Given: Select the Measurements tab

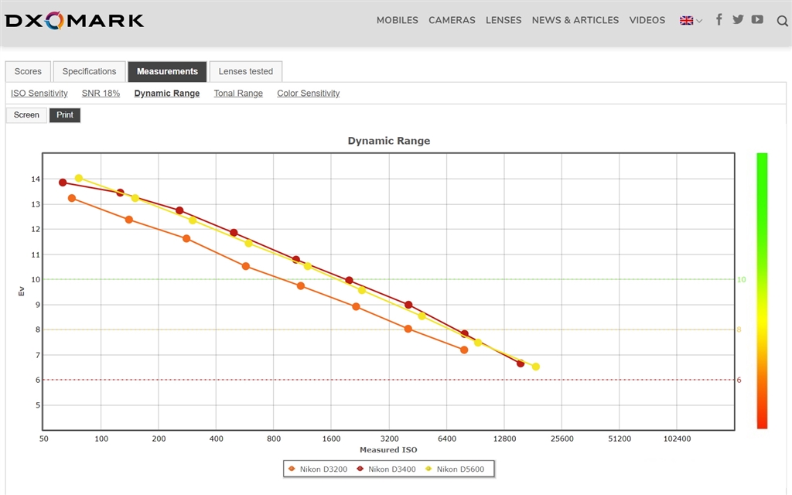Looking at the screenshot, I should click(167, 71).
